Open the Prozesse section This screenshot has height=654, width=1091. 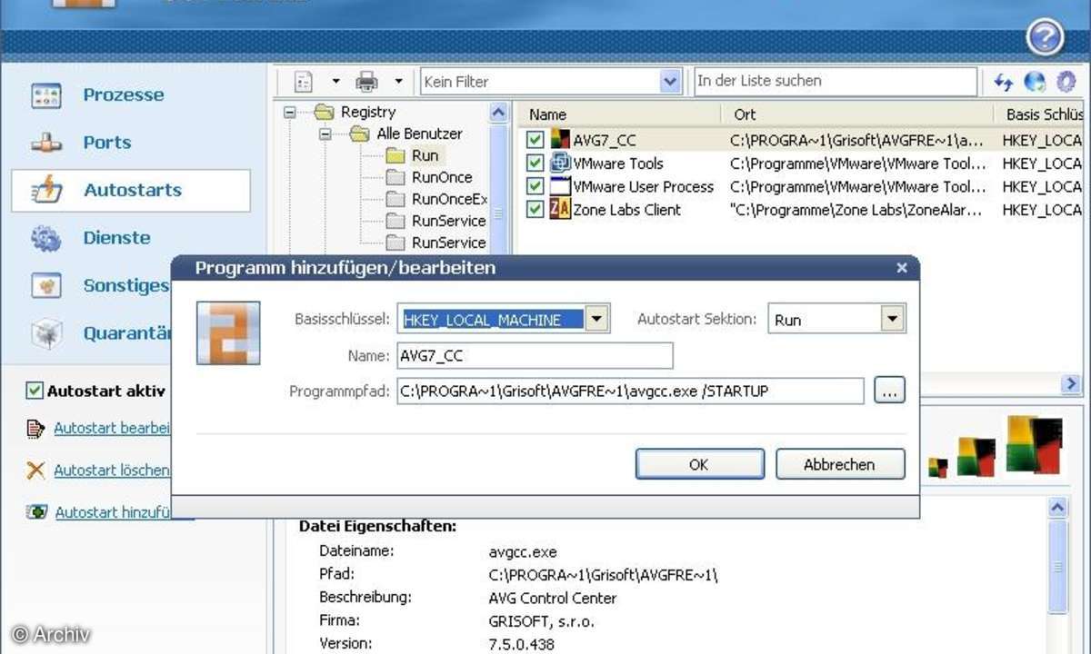point(124,94)
